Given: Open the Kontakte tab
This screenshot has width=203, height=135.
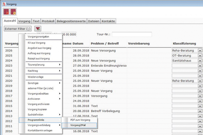Looking at the screenshot, I should (108, 21).
